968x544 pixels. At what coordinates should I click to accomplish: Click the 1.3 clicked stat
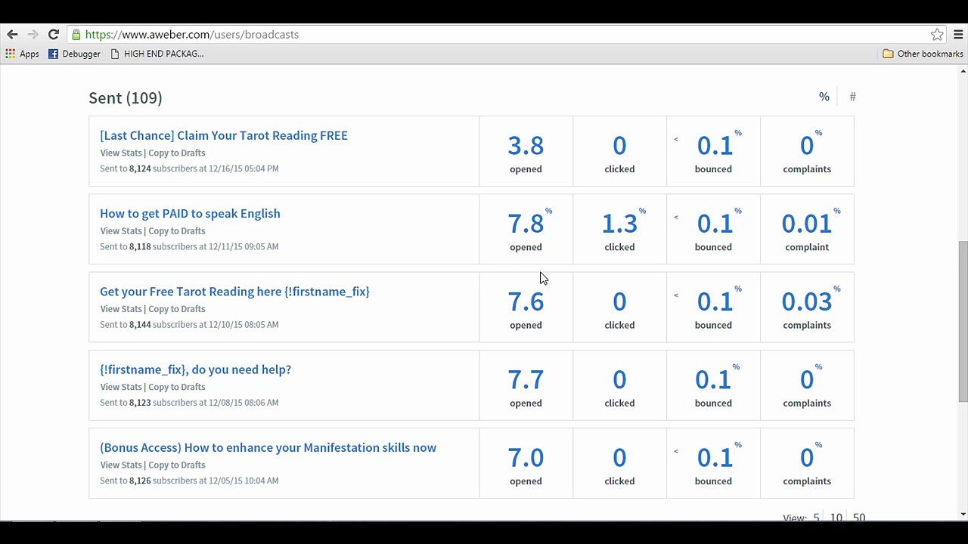(x=619, y=223)
